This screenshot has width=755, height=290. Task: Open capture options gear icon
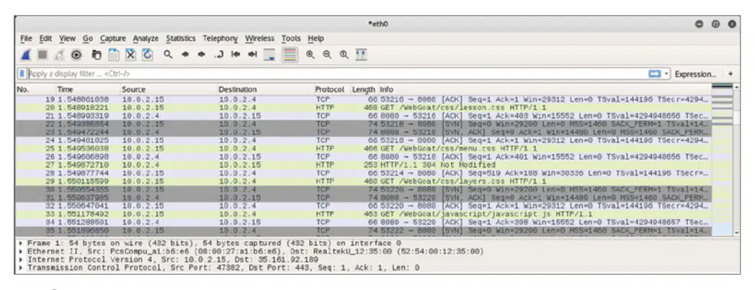coord(76,55)
